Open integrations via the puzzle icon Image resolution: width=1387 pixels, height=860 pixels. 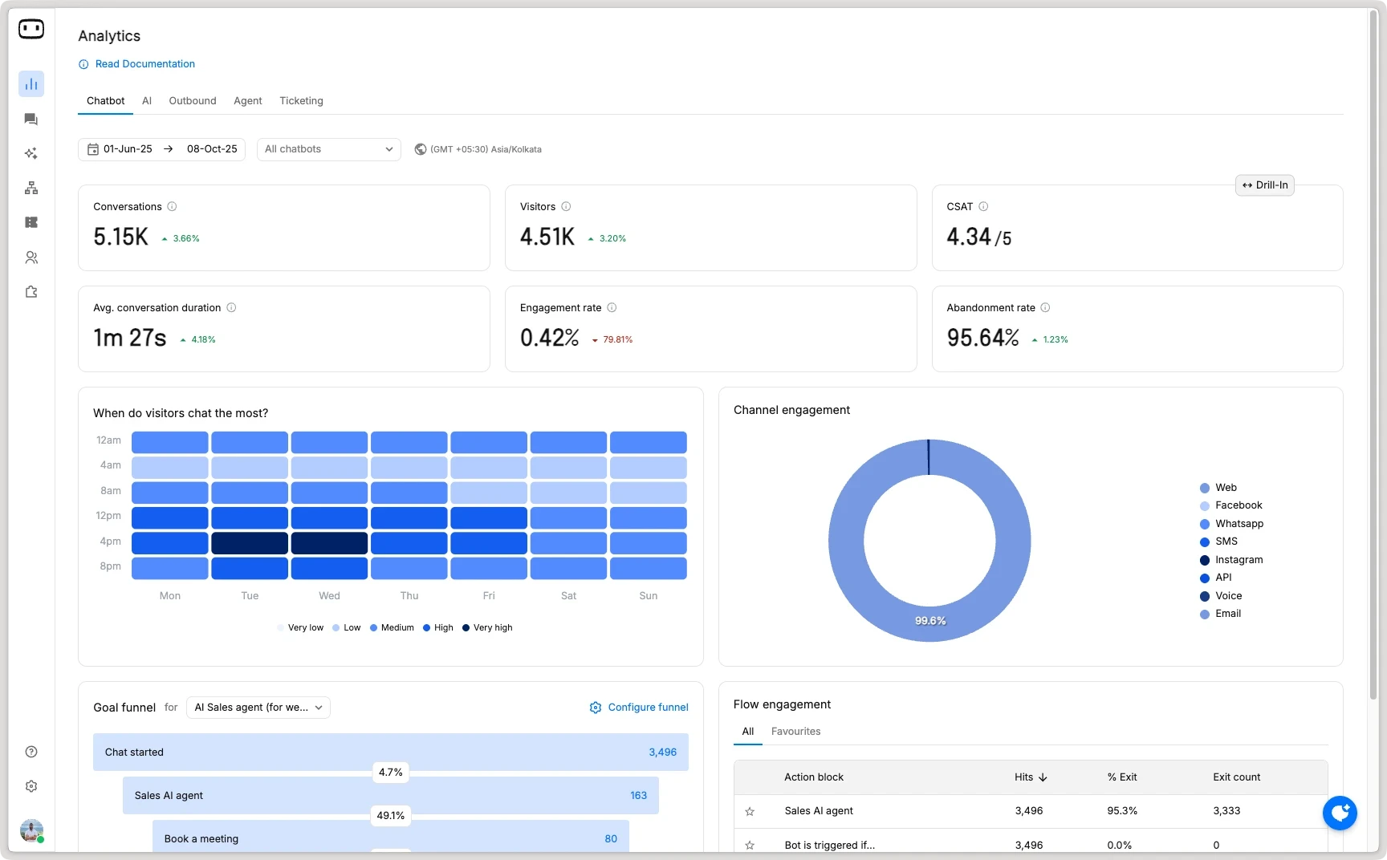[31, 292]
